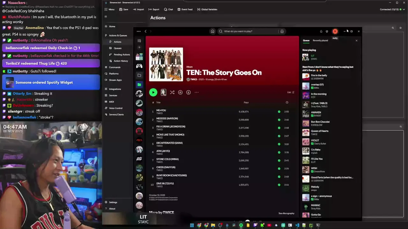Image resolution: width=408 pixels, height=229 pixels.
Task: Download the album with arrow icon
Action: pyautogui.click(x=188, y=92)
